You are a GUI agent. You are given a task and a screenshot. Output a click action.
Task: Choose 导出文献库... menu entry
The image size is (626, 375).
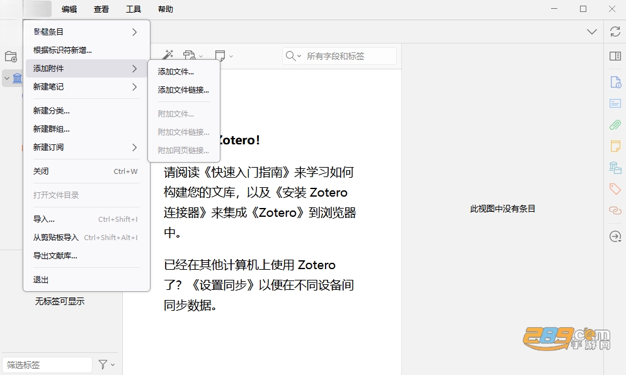[x=87, y=256]
